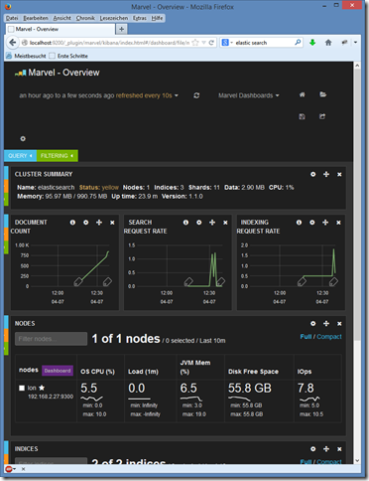Open a new browser tab
This screenshot has width=369, height=481.
click(121, 29)
